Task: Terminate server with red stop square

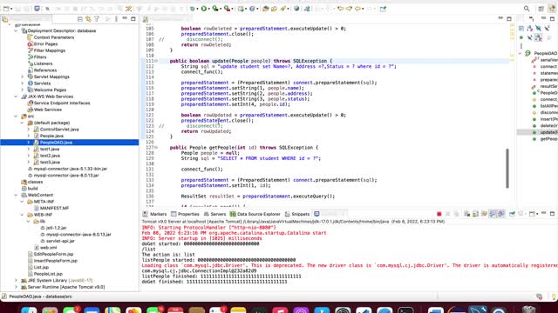Action: [x=439, y=214]
